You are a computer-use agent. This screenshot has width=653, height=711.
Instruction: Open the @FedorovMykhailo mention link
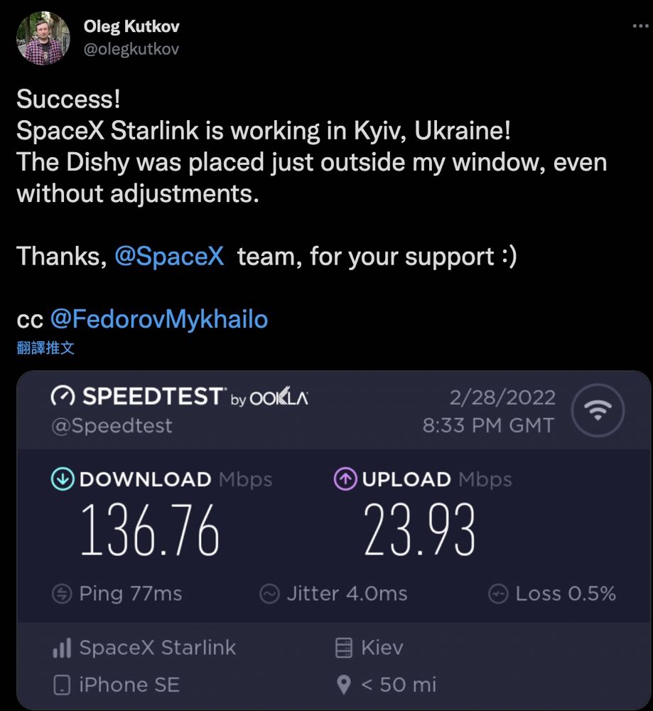pyautogui.click(x=159, y=319)
